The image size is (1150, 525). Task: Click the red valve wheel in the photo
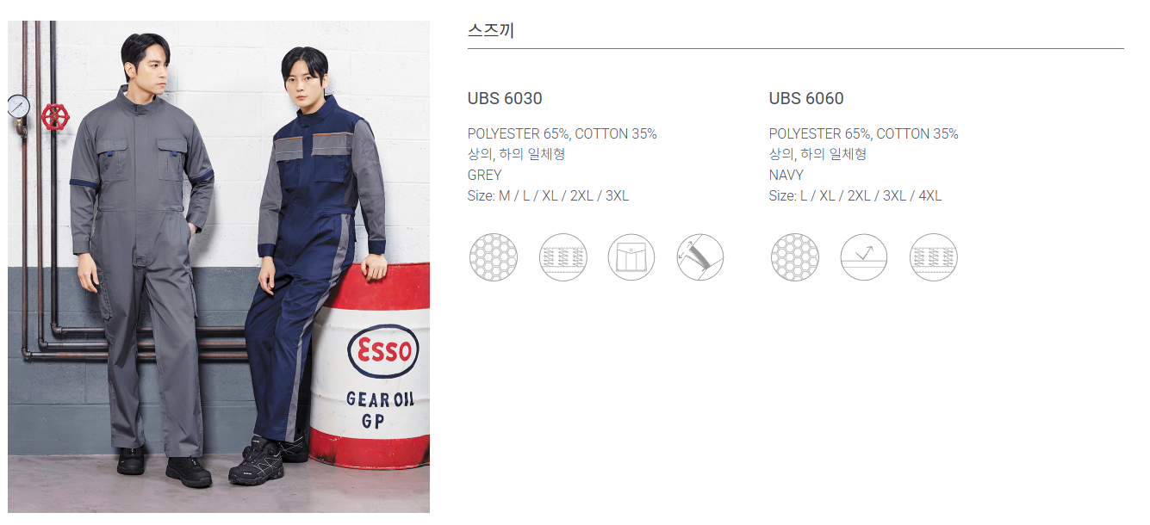pyautogui.click(x=55, y=116)
